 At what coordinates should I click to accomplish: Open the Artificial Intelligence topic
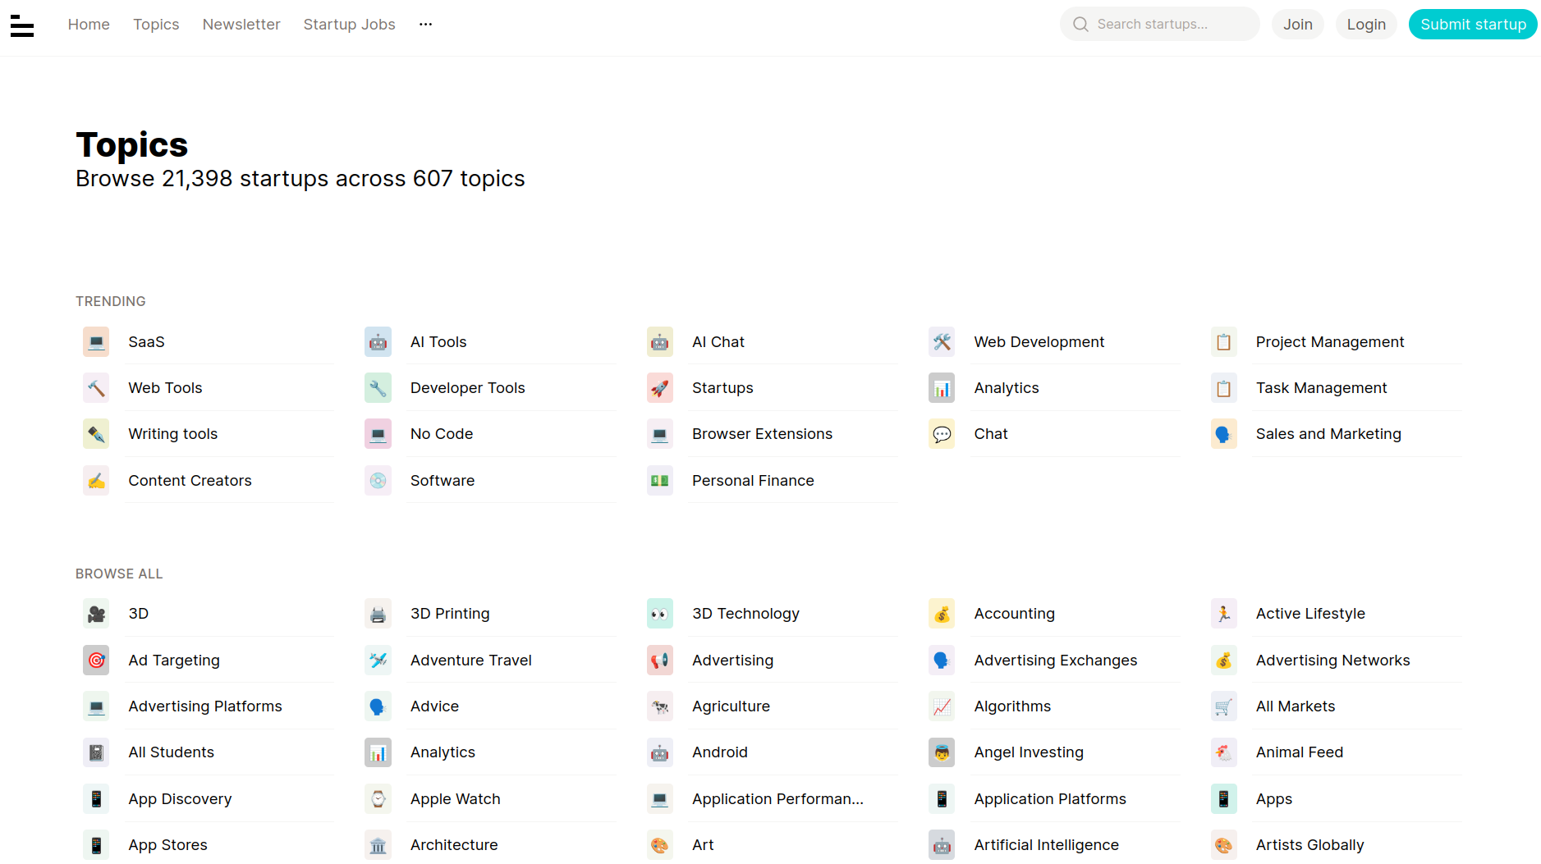coord(1046,844)
